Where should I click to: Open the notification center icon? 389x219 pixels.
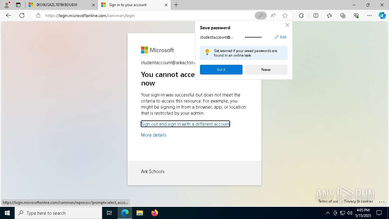click(x=379, y=213)
